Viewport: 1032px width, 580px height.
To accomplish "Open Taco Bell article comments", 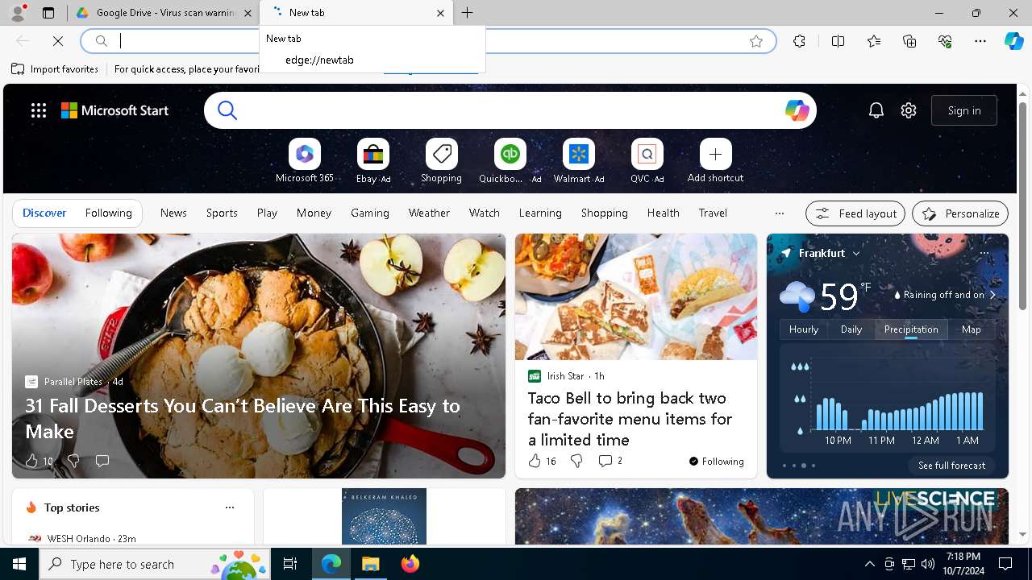I will [x=610, y=461].
